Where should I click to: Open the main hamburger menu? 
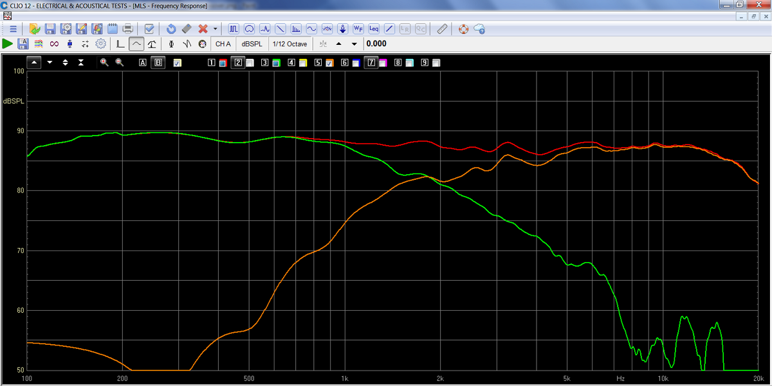point(13,29)
